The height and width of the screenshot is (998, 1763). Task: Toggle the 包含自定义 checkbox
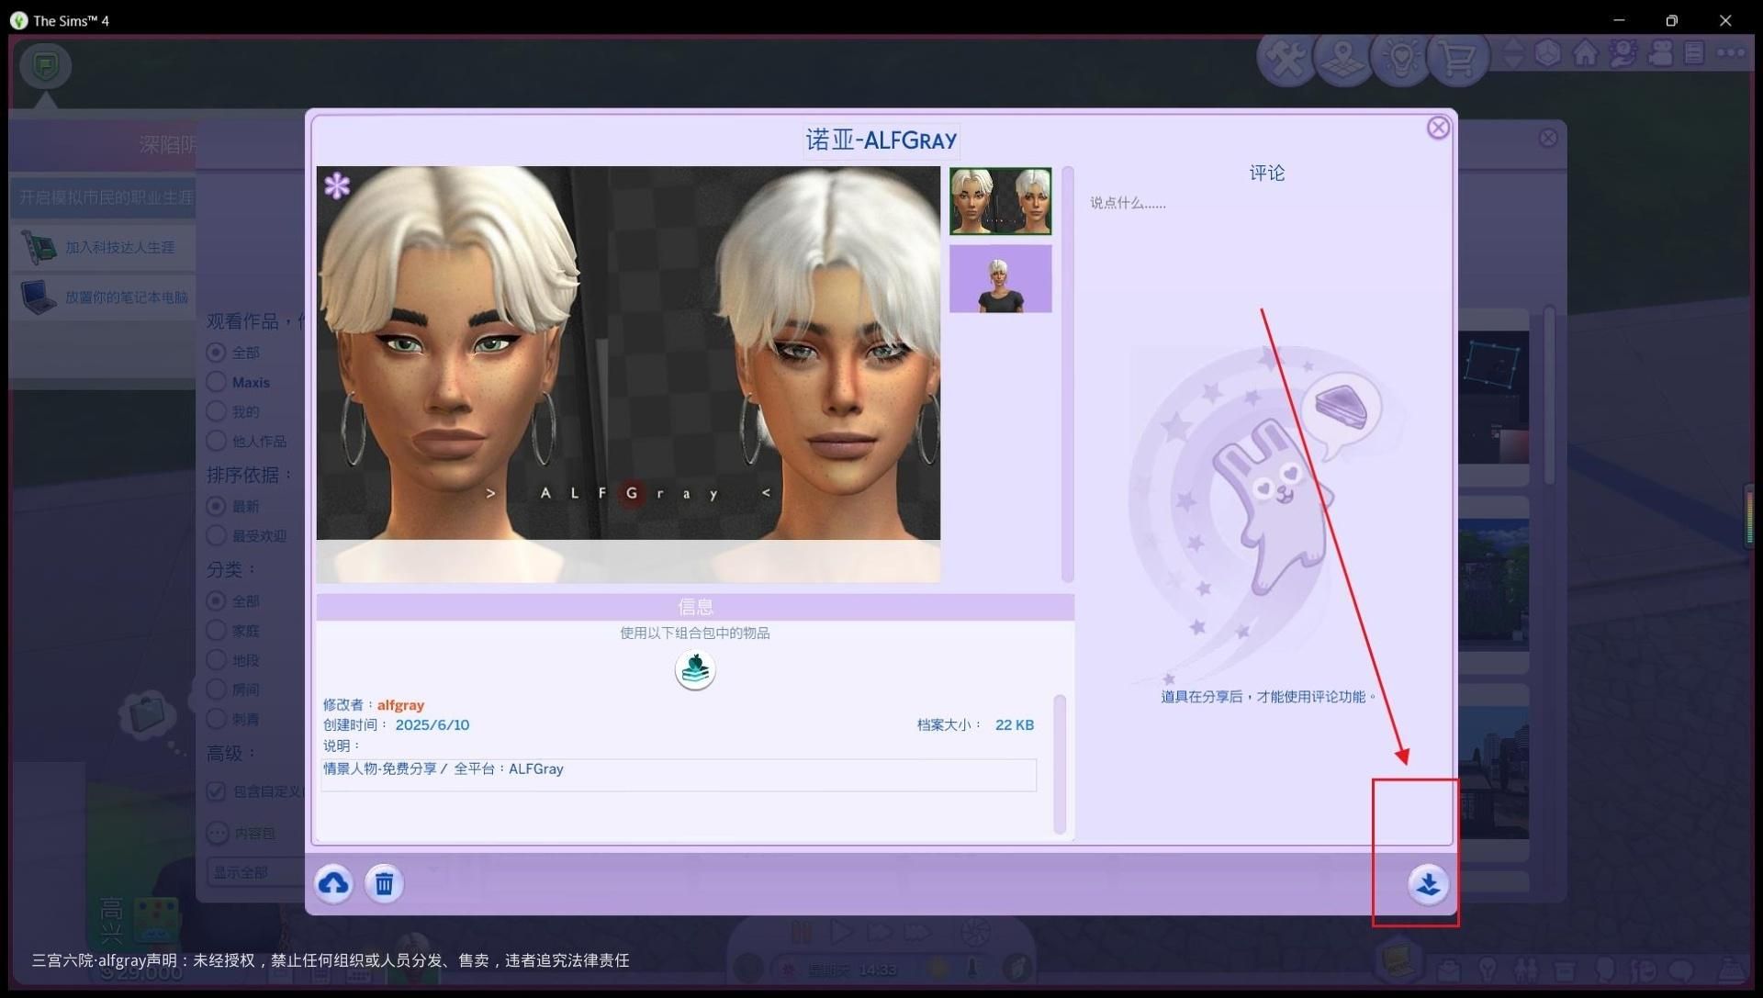tap(217, 791)
